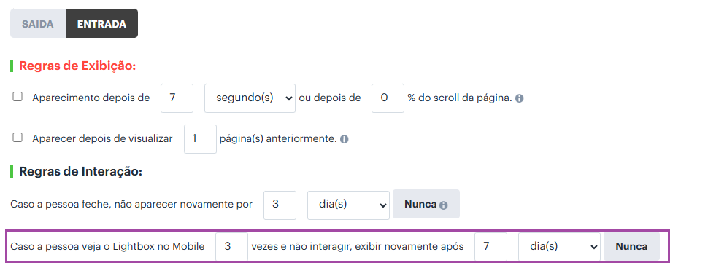Focus the Mobile vezes count field
708x276 pixels.
click(231, 247)
